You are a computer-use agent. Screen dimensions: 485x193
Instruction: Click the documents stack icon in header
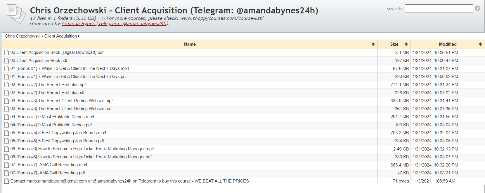click(x=16, y=14)
